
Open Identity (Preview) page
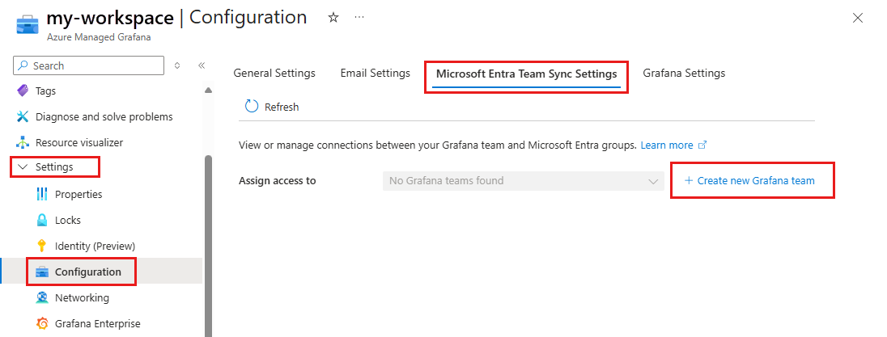95,246
